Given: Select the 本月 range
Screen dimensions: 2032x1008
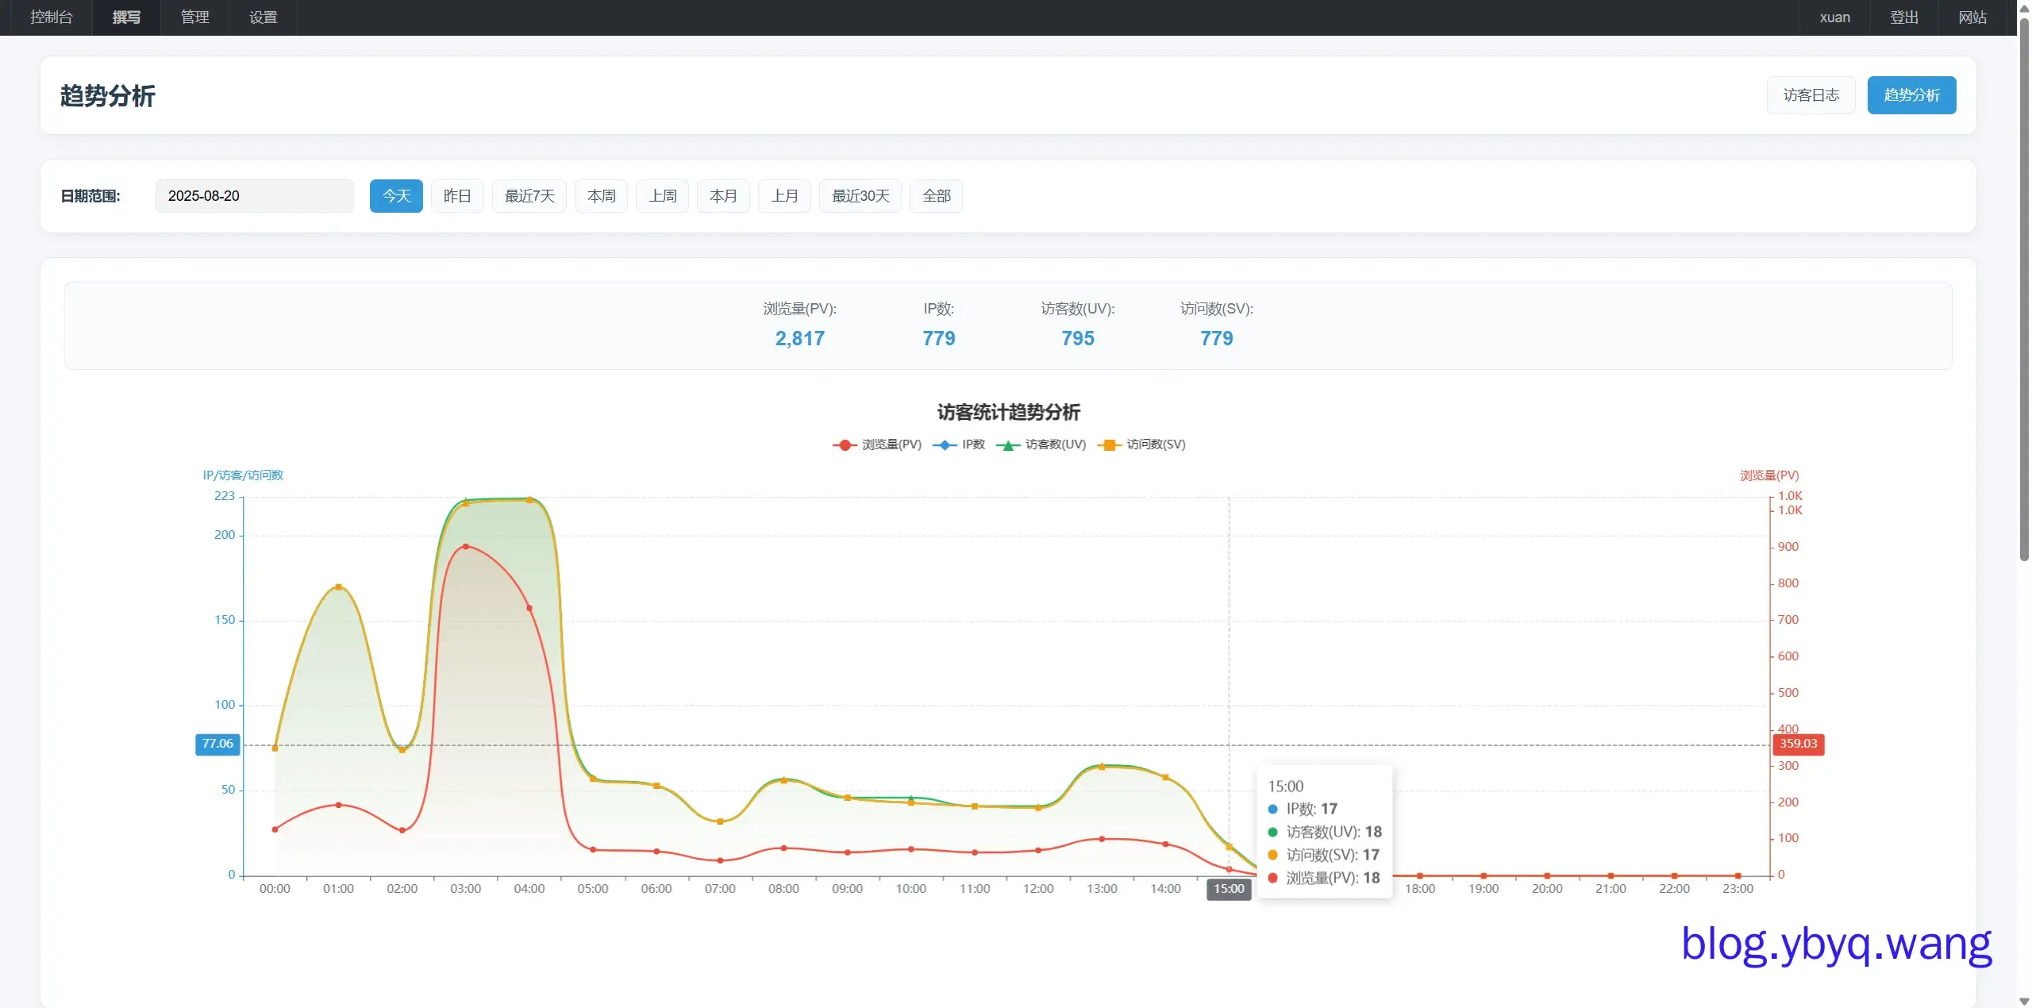Looking at the screenshot, I should pyautogui.click(x=723, y=196).
